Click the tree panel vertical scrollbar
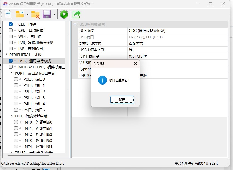Screen dimensions: 233x170 tap(67, 62)
